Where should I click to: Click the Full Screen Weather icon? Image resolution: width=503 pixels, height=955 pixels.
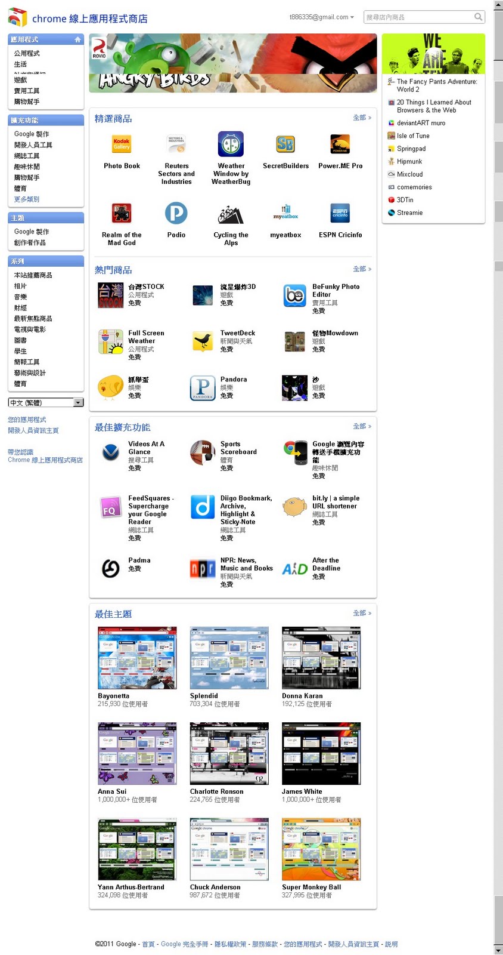(x=111, y=341)
